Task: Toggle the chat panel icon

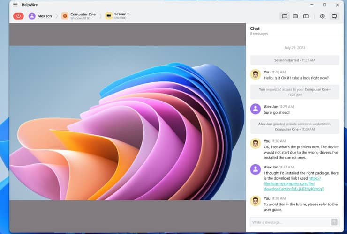Action: click(334, 16)
